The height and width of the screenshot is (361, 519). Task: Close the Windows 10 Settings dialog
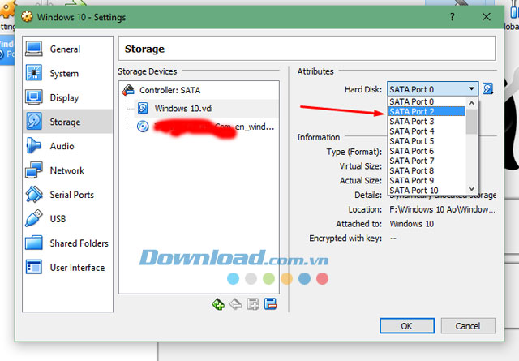[x=487, y=17]
